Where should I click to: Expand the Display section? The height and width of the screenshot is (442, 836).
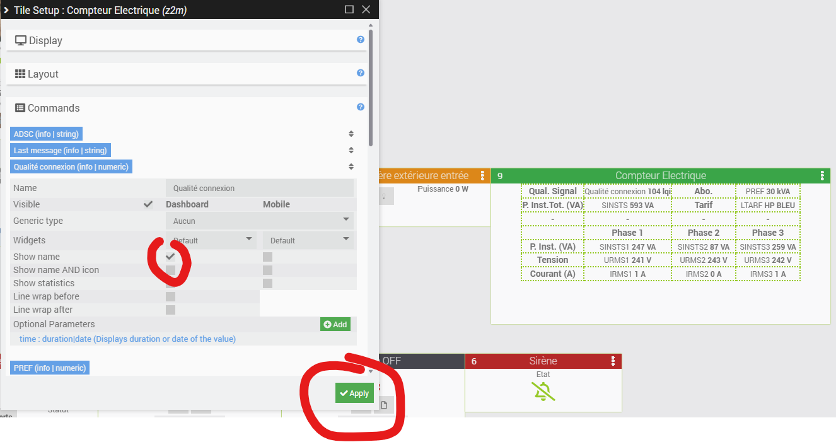pyautogui.click(x=182, y=40)
